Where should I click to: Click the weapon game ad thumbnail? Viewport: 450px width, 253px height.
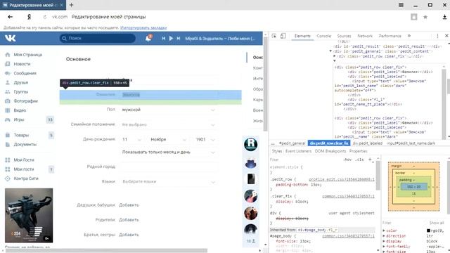pyautogui.click(x=29, y=216)
